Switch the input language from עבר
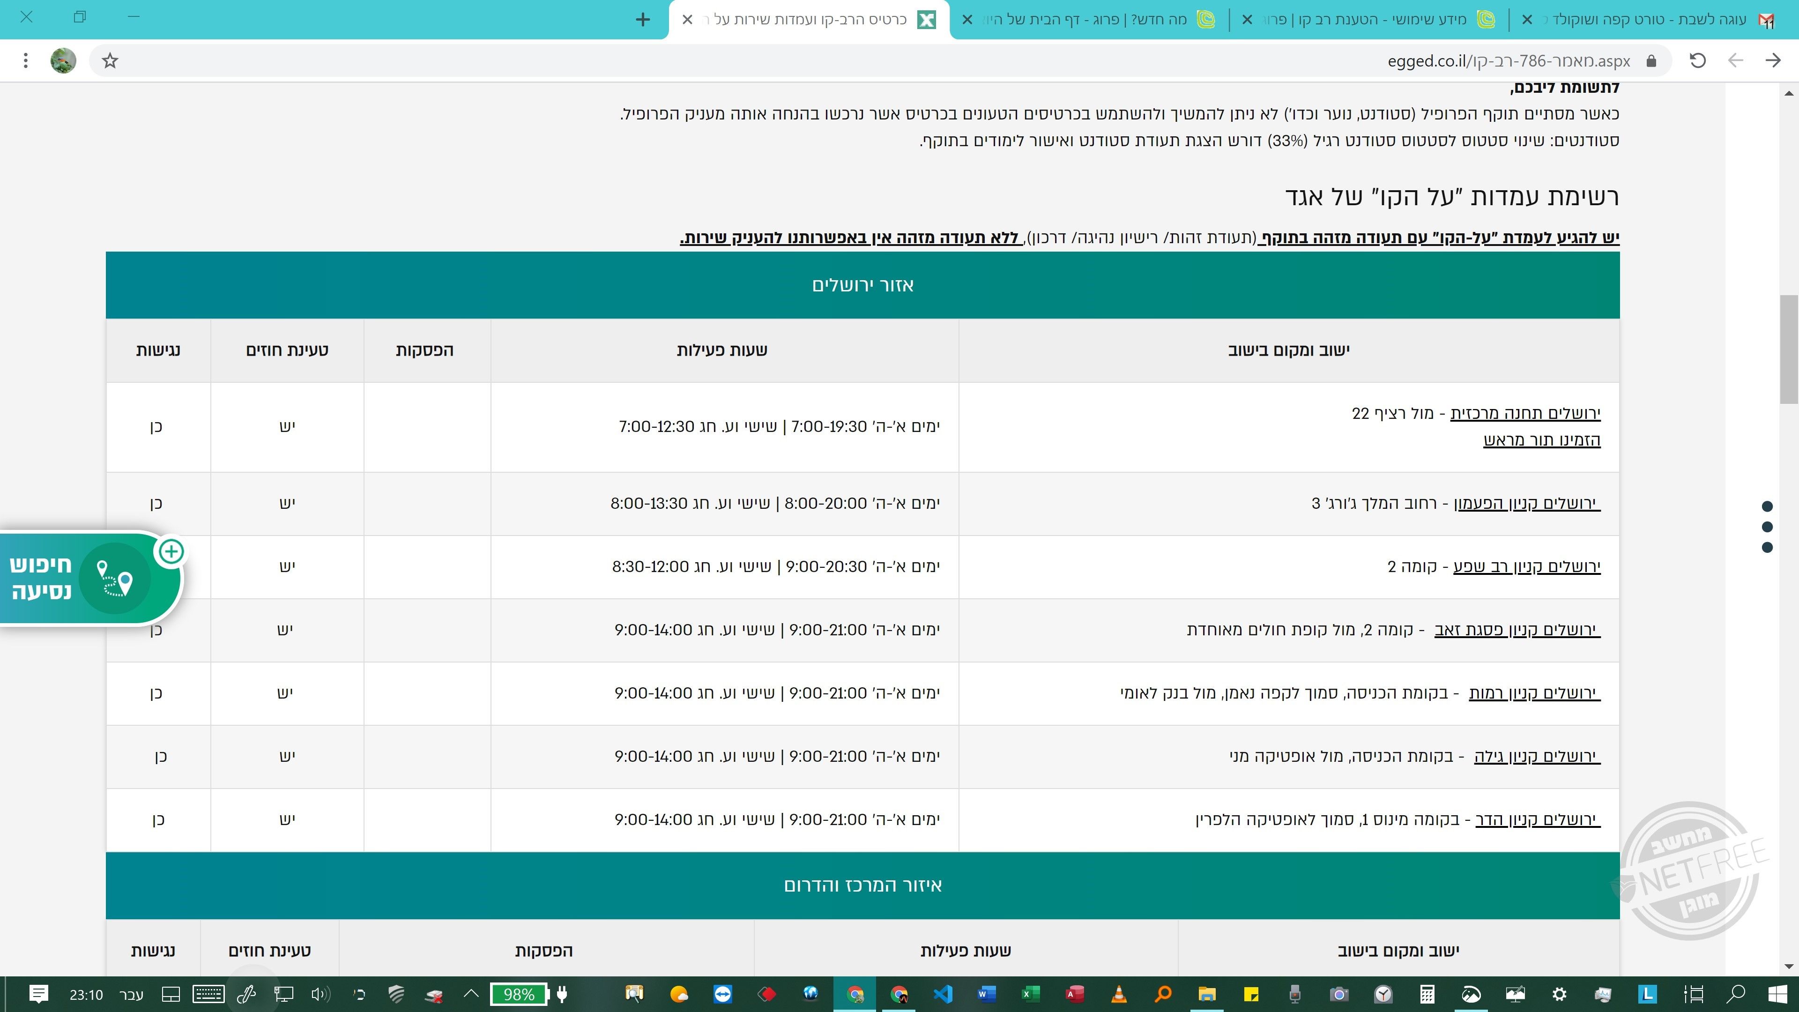The height and width of the screenshot is (1012, 1799). (x=131, y=995)
